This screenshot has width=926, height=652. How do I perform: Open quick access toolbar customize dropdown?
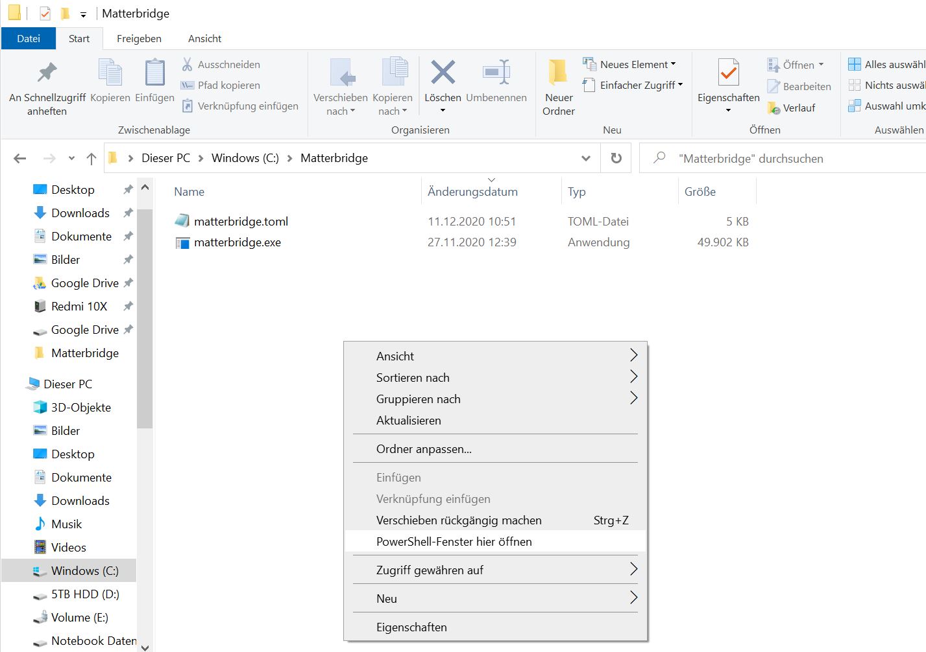[x=83, y=14]
